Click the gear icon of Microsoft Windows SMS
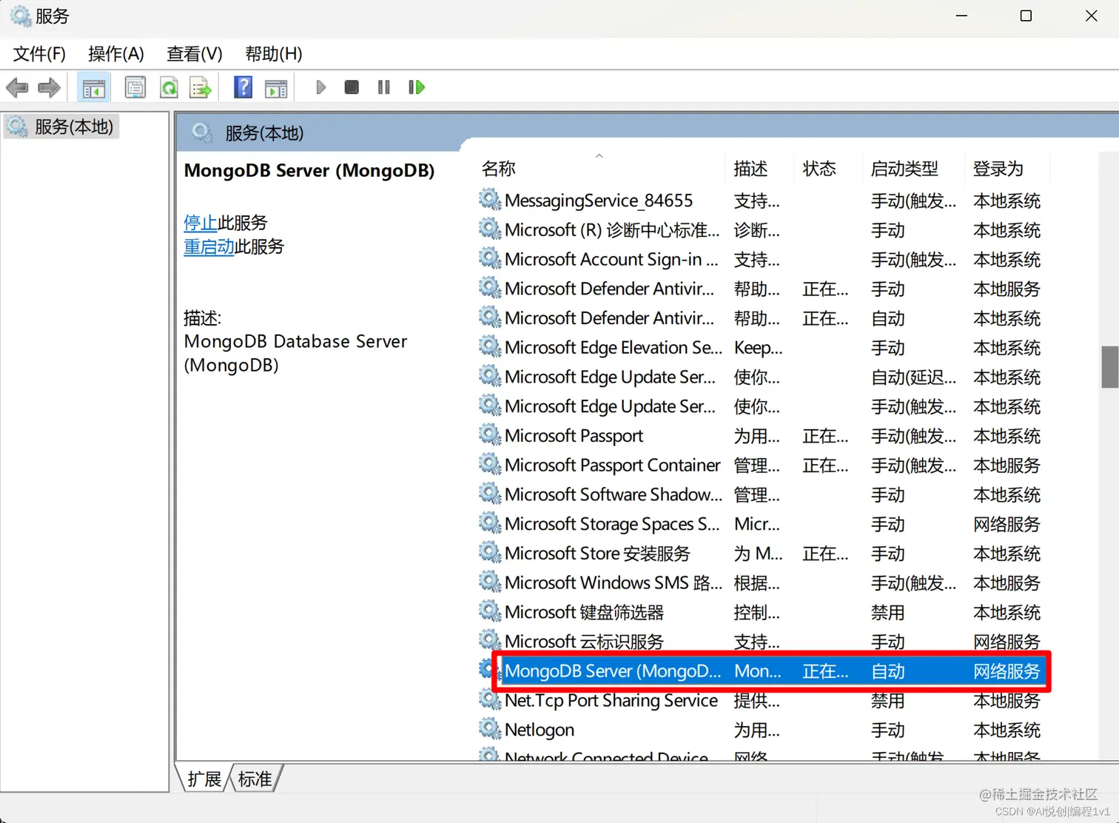Screen dimensions: 1119x823 tap(490, 582)
